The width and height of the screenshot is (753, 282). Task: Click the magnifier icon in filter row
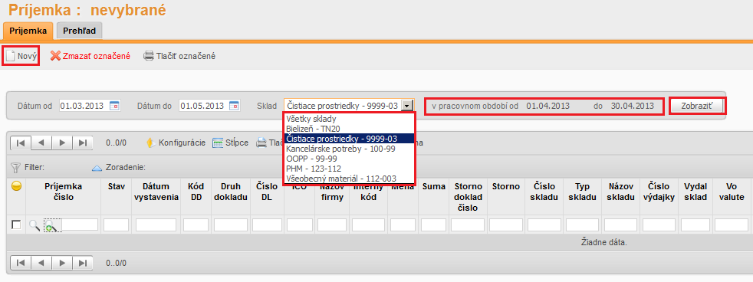click(34, 225)
